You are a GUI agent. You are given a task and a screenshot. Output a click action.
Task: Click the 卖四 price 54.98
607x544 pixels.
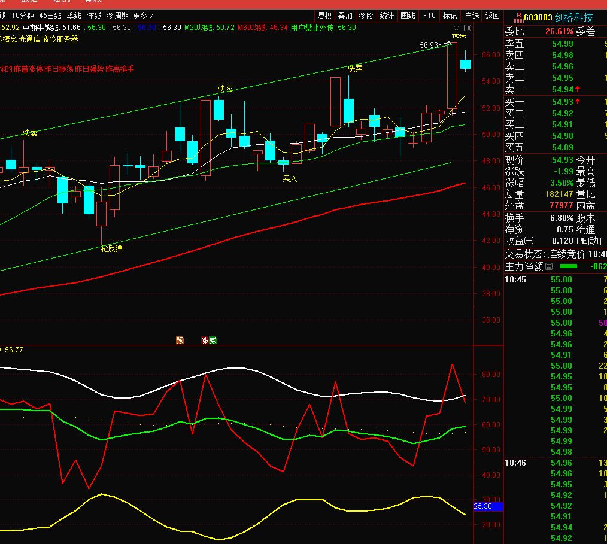tap(563, 55)
